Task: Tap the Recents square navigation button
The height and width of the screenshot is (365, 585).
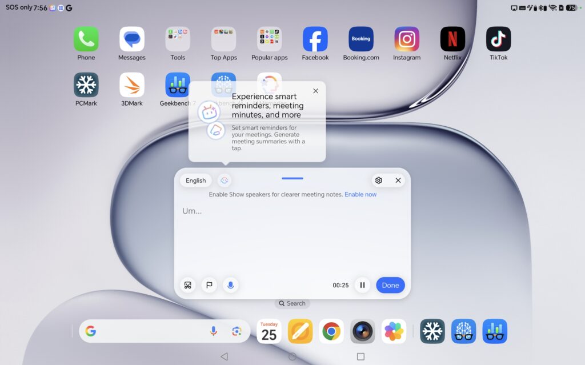Action: coord(360,356)
